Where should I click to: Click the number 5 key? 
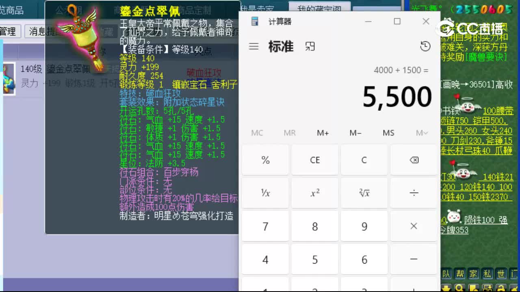point(315,259)
